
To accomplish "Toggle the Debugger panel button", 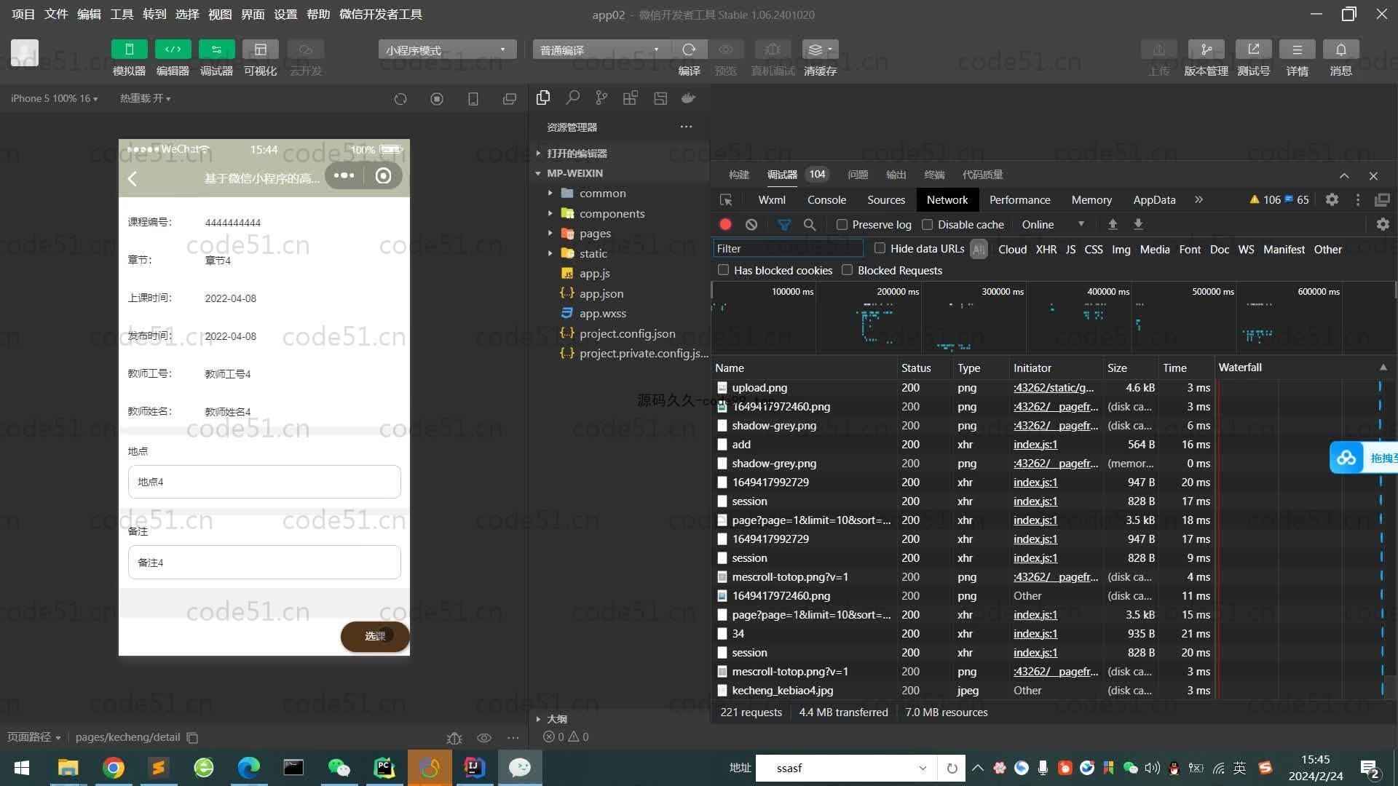I will pos(216,49).
